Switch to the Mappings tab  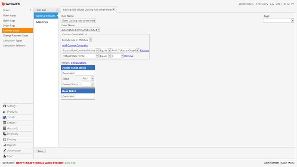click(x=42, y=22)
